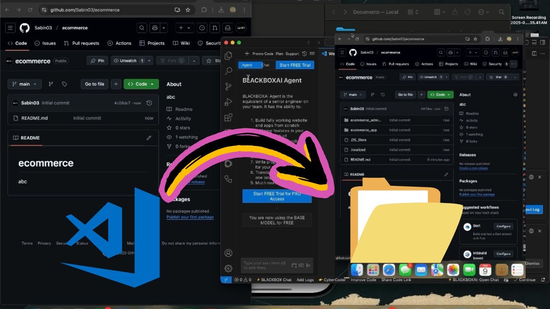Switch to the Issues tab in the left GitHub window

pyautogui.click(x=45, y=43)
